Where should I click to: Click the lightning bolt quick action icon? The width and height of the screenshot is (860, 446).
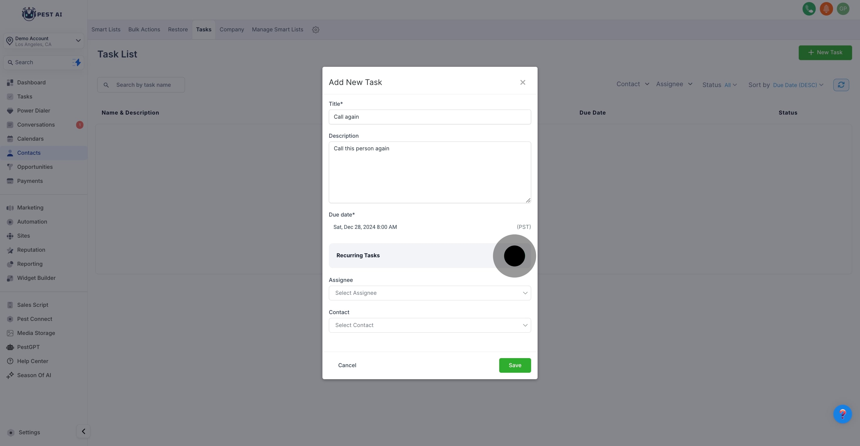click(77, 62)
